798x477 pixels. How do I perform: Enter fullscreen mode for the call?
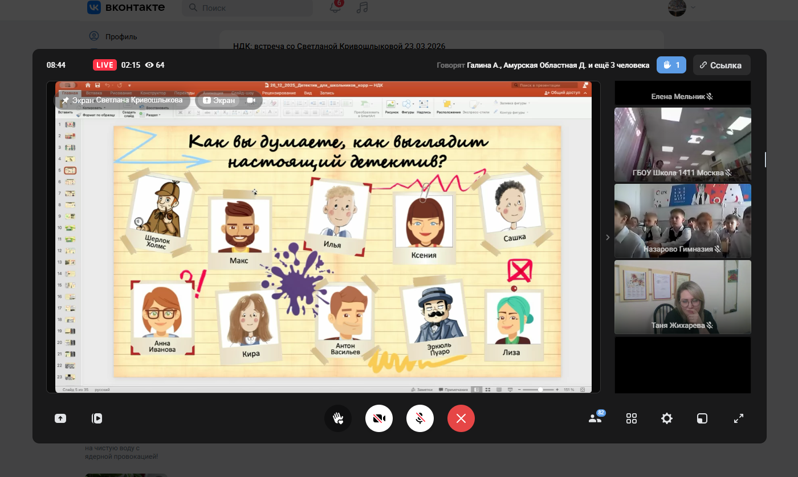[738, 419]
